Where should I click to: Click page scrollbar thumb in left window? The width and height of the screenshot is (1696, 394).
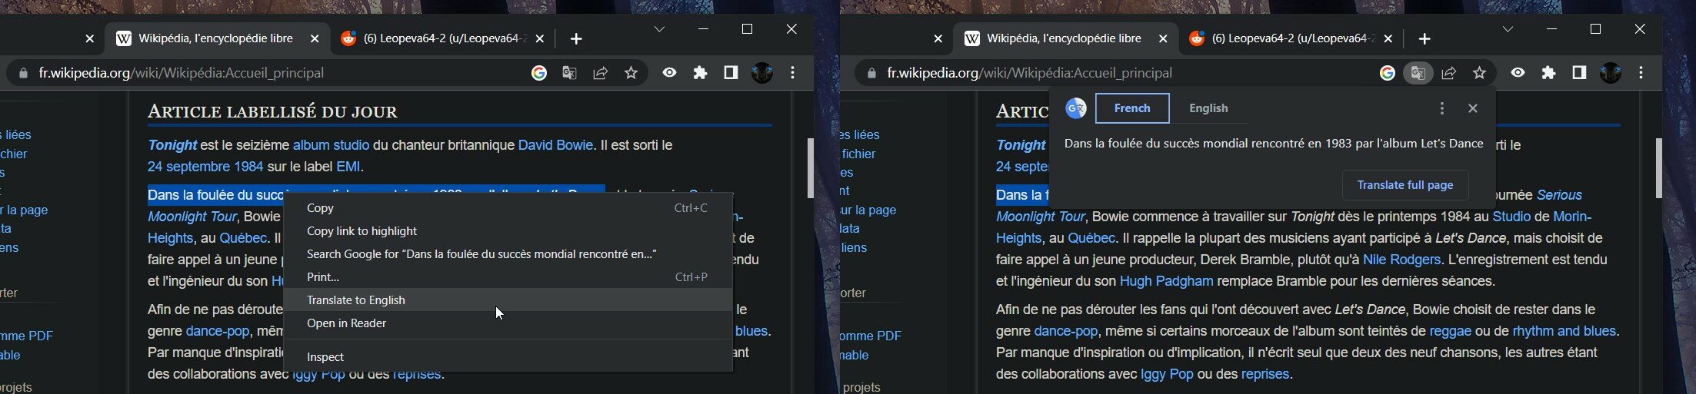click(x=810, y=167)
